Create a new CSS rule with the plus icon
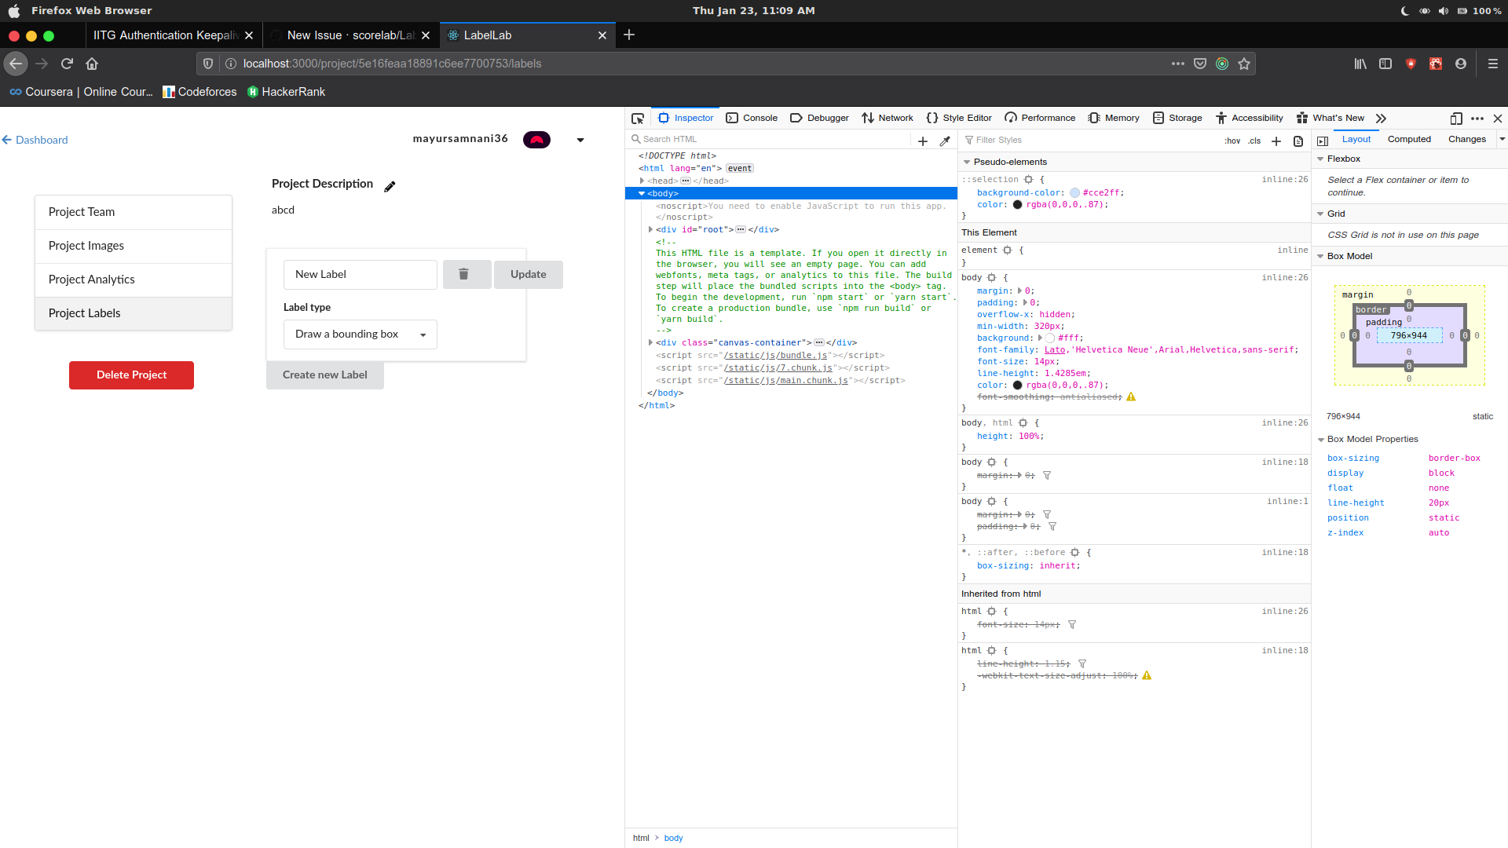Screen dimensions: 1508x848 pyautogui.click(x=1276, y=141)
